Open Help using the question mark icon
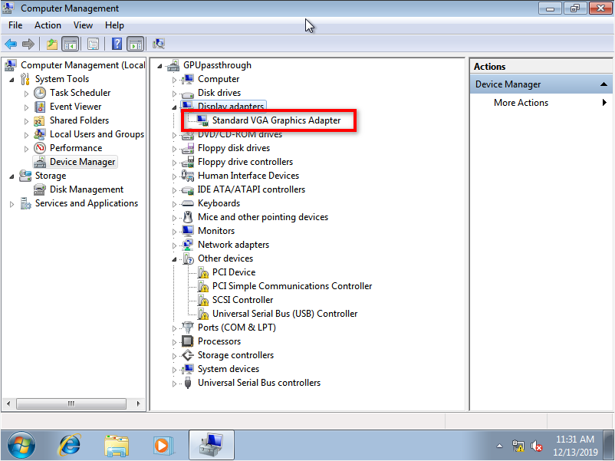This screenshot has width=615, height=461. pyautogui.click(x=117, y=44)
